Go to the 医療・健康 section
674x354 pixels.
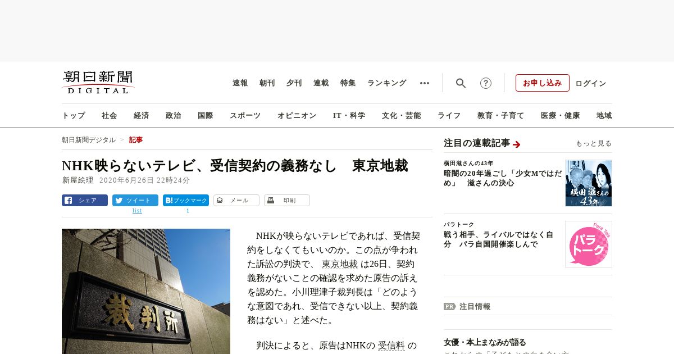561,116
